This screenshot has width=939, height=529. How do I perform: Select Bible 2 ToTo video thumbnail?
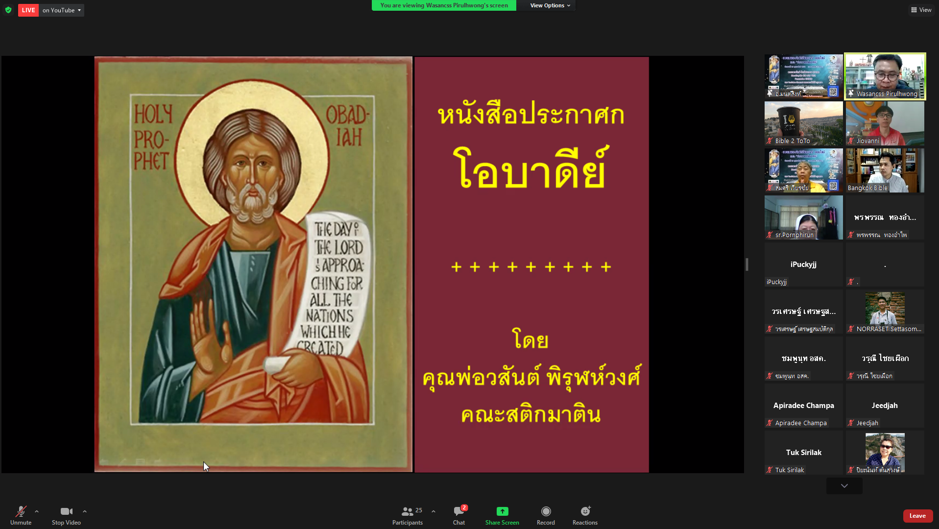click(803, 123)
